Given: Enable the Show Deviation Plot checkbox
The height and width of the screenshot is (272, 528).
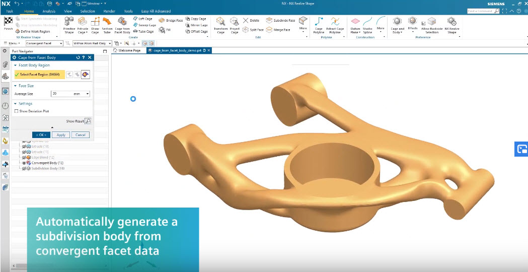Looking at the screenshot, I should pyautogui.click(x=17, y=111).
